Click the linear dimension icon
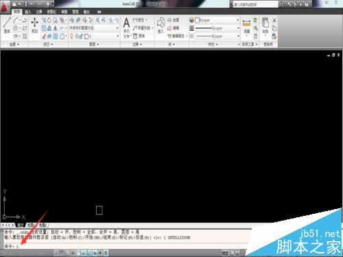This screenshot has height=257, width=343. pyautogui.click(x=135, y=20)
